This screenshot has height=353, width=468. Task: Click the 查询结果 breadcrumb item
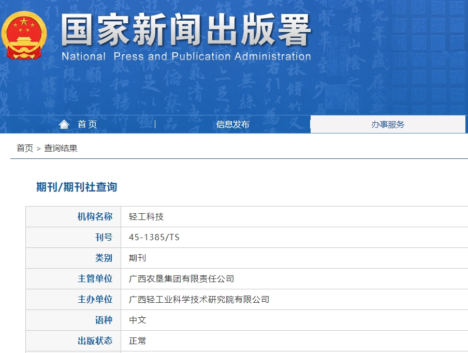point(61,148)
